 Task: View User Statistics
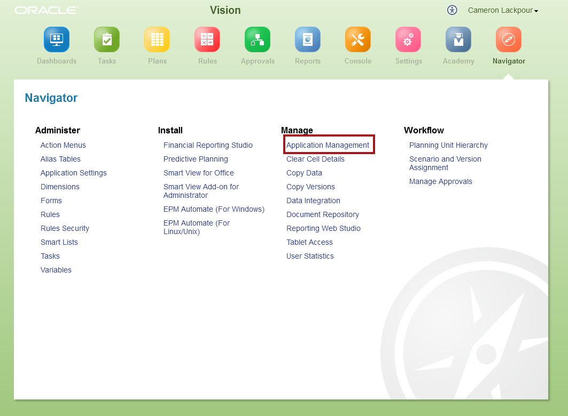[x=310, y=256]
